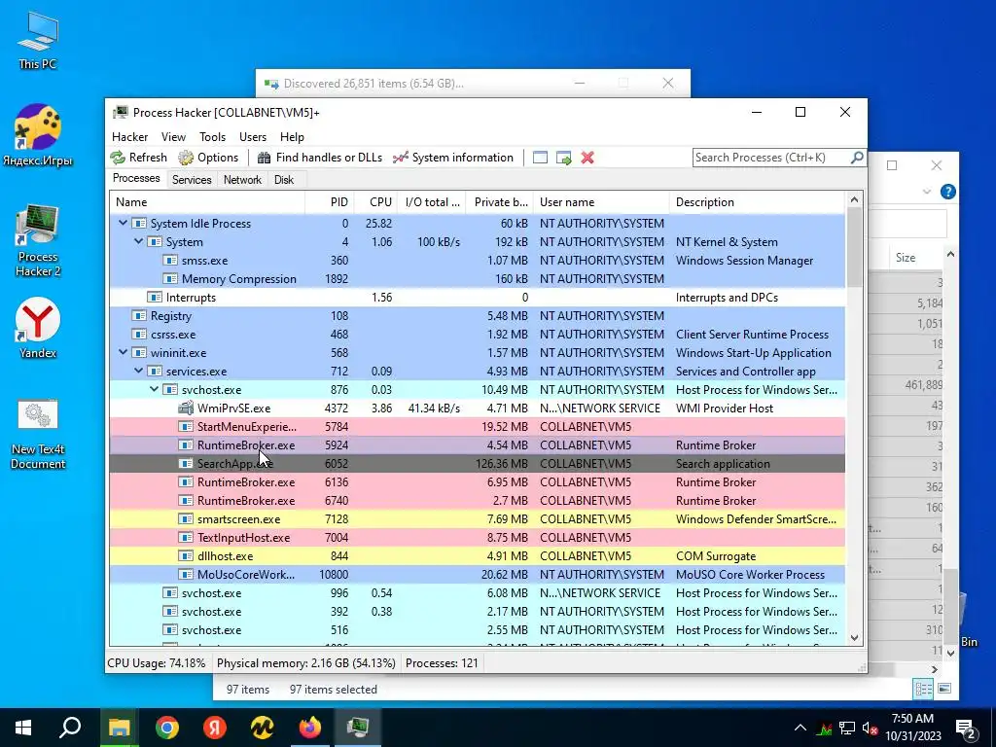Sort by the User name column header
The width and height of the screenshot is (996, 747).
pyautogui.click(x=601, y=202)
